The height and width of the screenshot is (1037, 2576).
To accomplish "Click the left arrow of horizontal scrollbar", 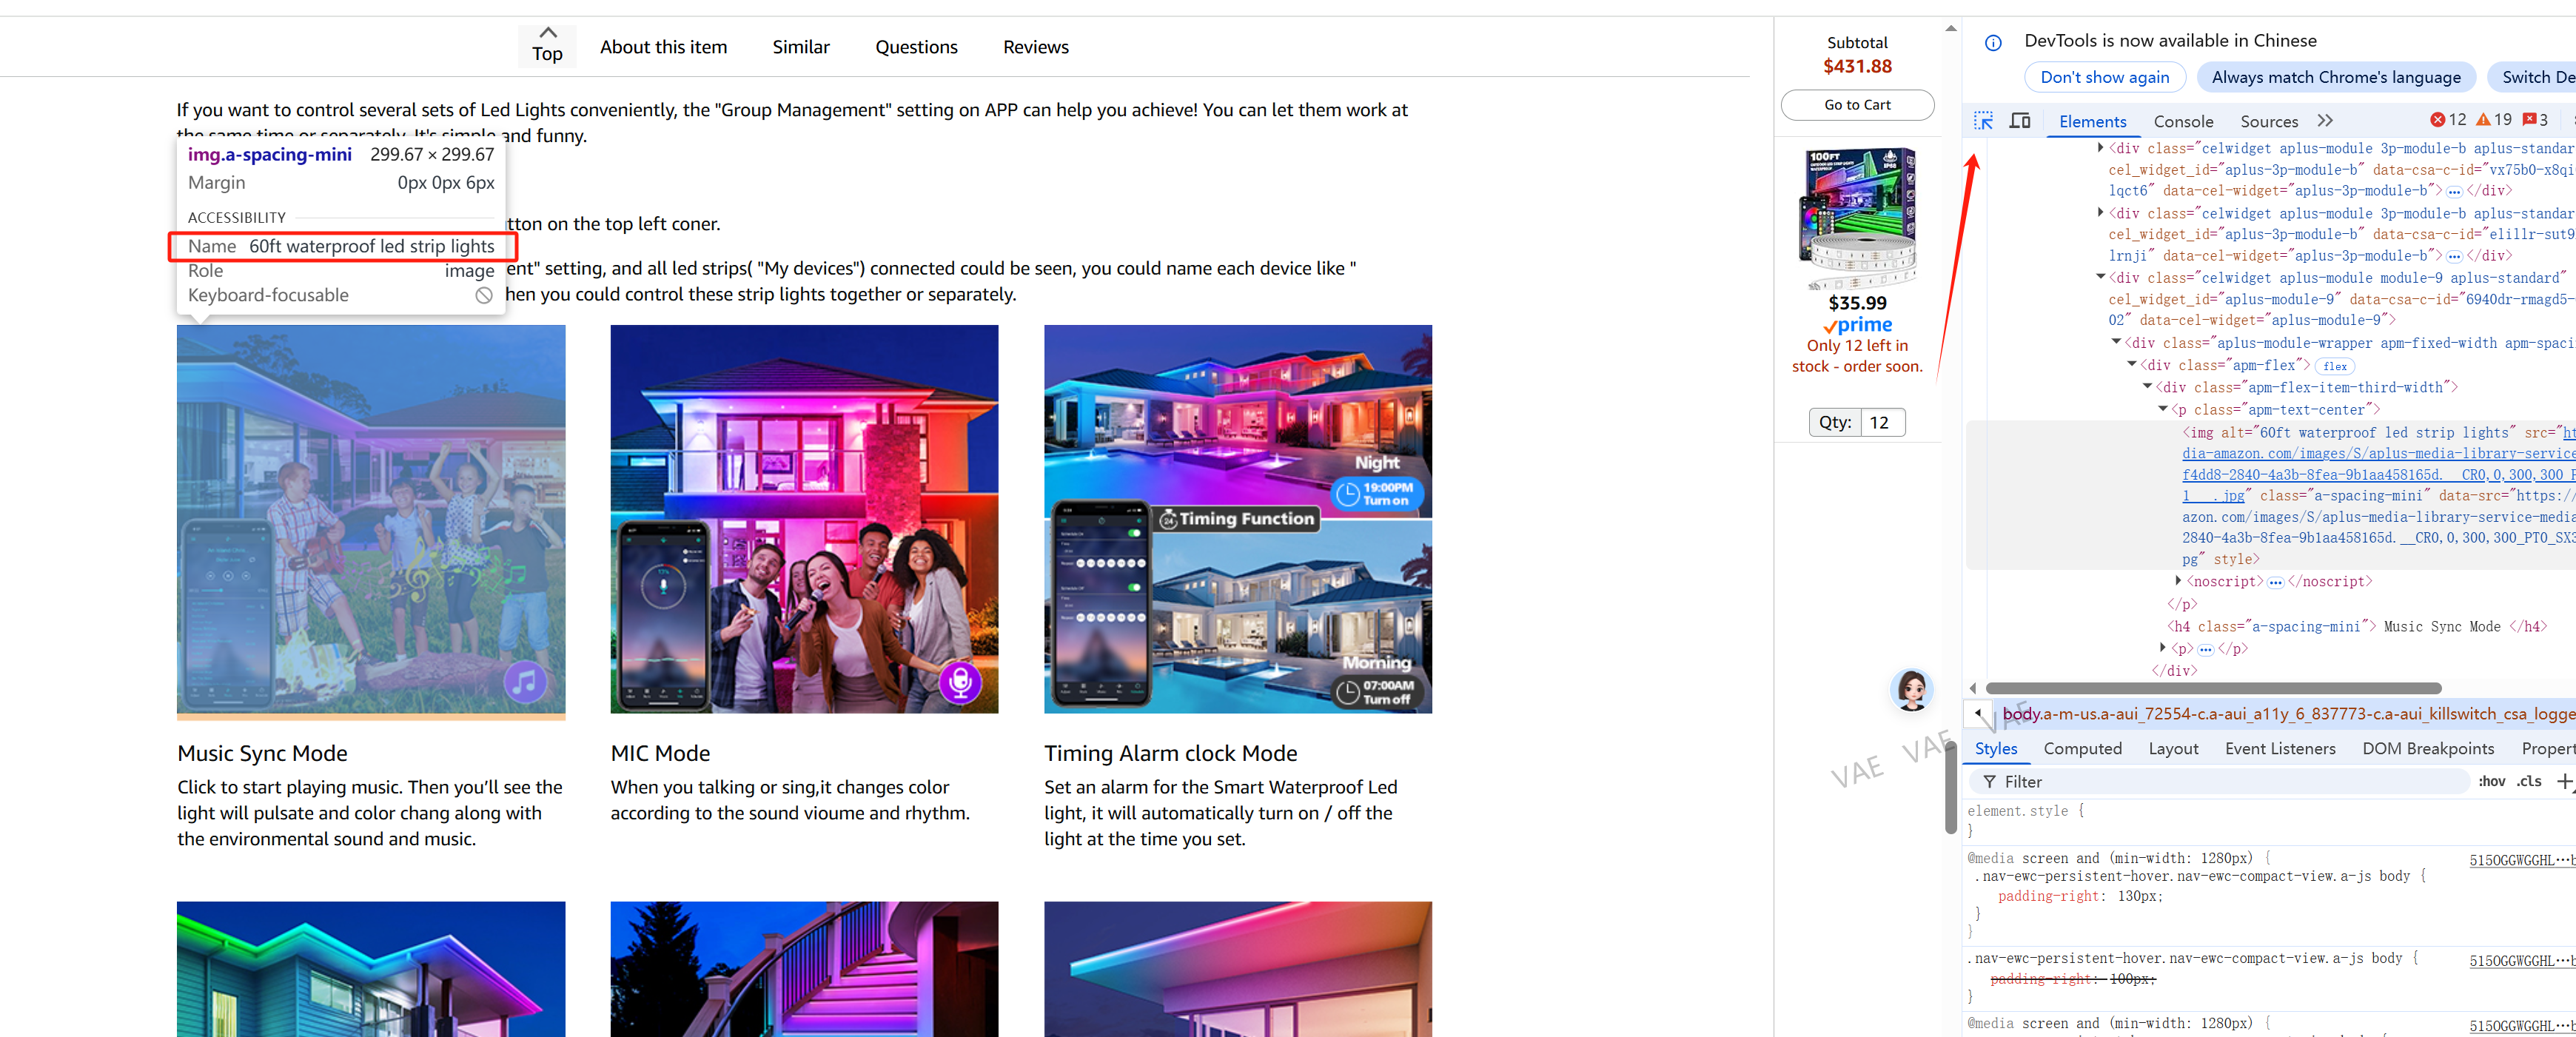I will point(1973,688).
